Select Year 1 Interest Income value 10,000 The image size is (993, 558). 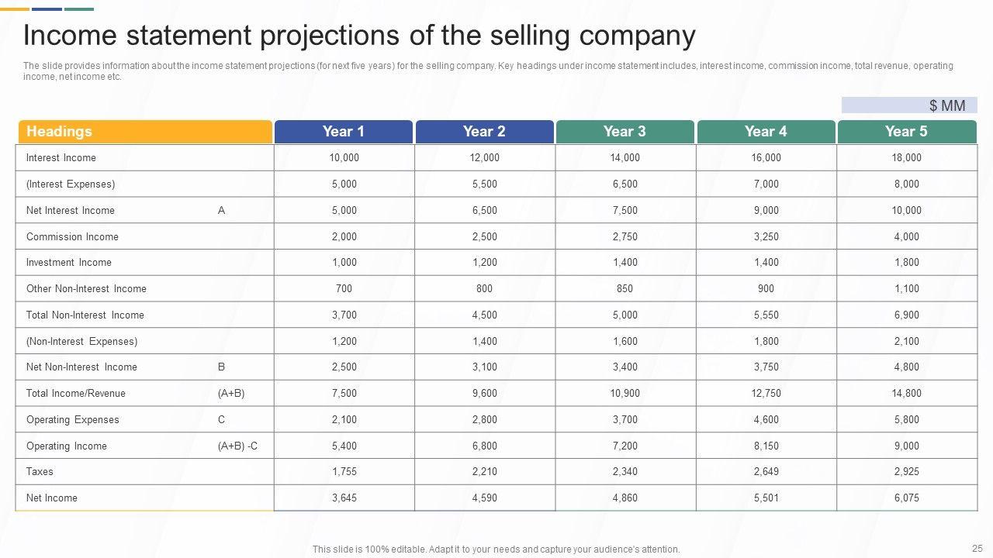point(344,158)
